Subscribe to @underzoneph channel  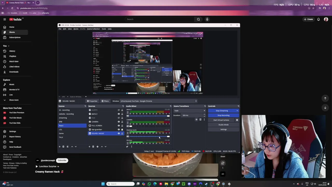click(62, 160)
